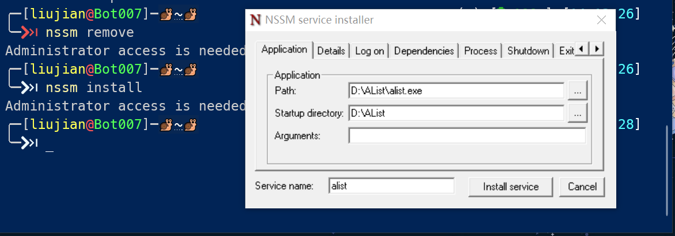This screenshot has height=236, width=675.
Task: Click the 'Startup directory:' label
Action: (x=309, y=114)
